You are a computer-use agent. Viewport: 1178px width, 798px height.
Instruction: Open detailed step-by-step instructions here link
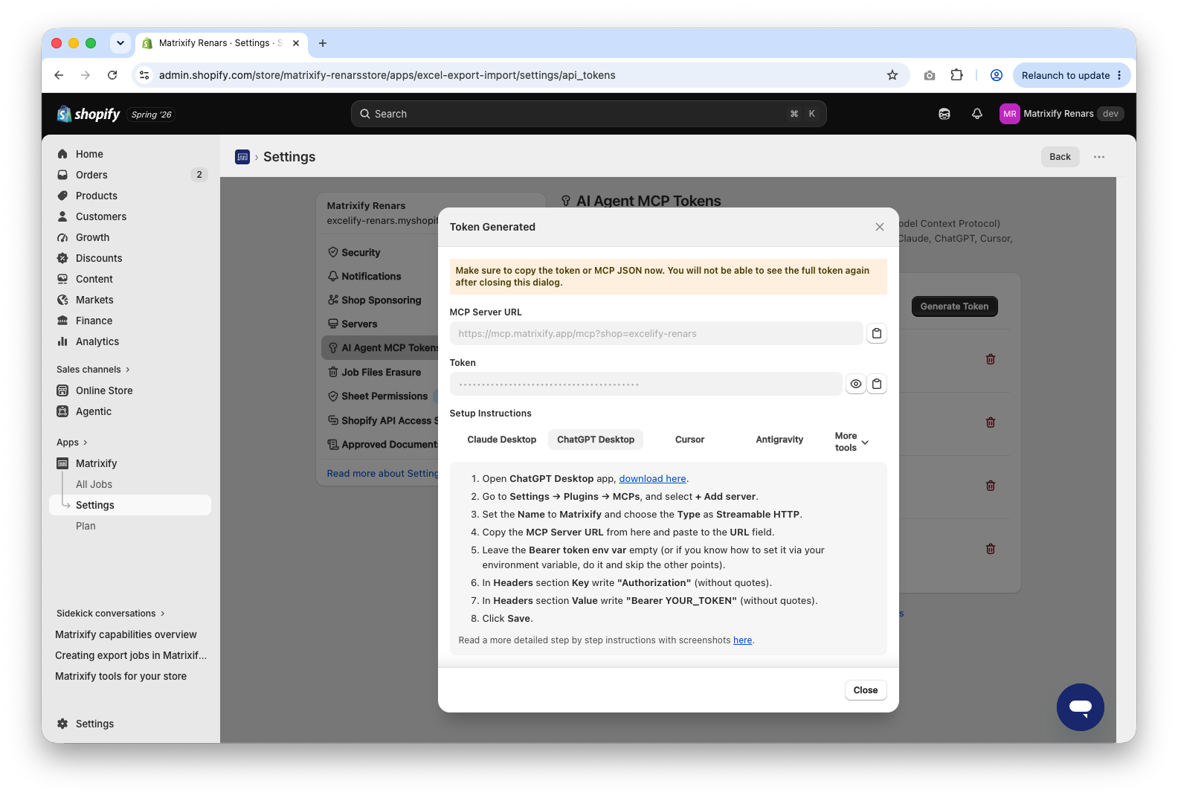[x=742, y=640]
